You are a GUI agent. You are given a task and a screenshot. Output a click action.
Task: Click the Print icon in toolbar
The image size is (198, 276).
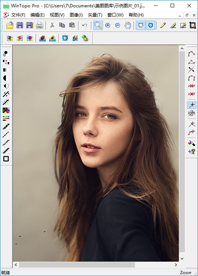tap(40, 25)
